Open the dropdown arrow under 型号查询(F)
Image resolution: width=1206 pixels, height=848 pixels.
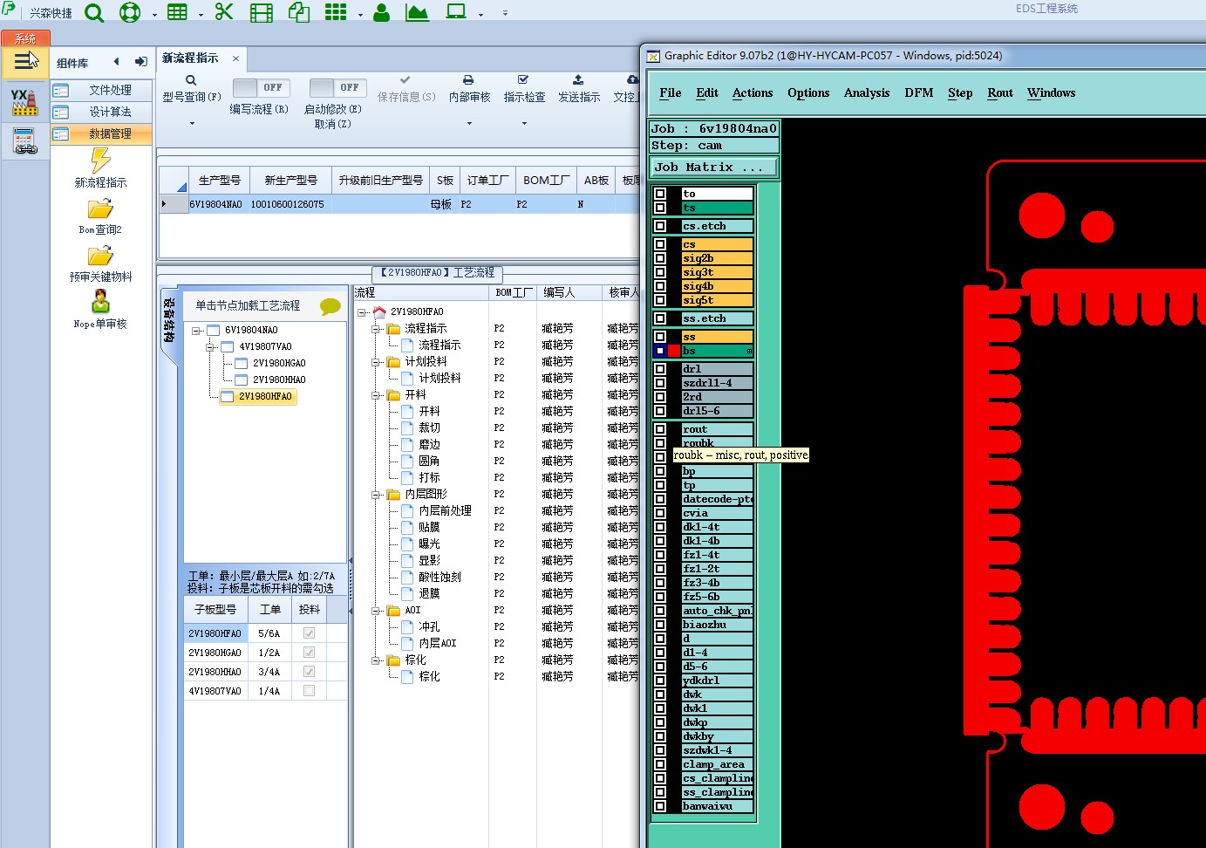click(x=192, y=123)
